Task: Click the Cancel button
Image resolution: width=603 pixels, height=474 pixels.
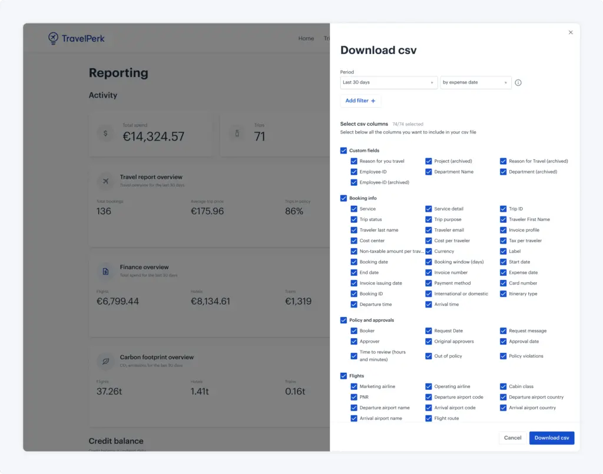Action: pos(513,438)
